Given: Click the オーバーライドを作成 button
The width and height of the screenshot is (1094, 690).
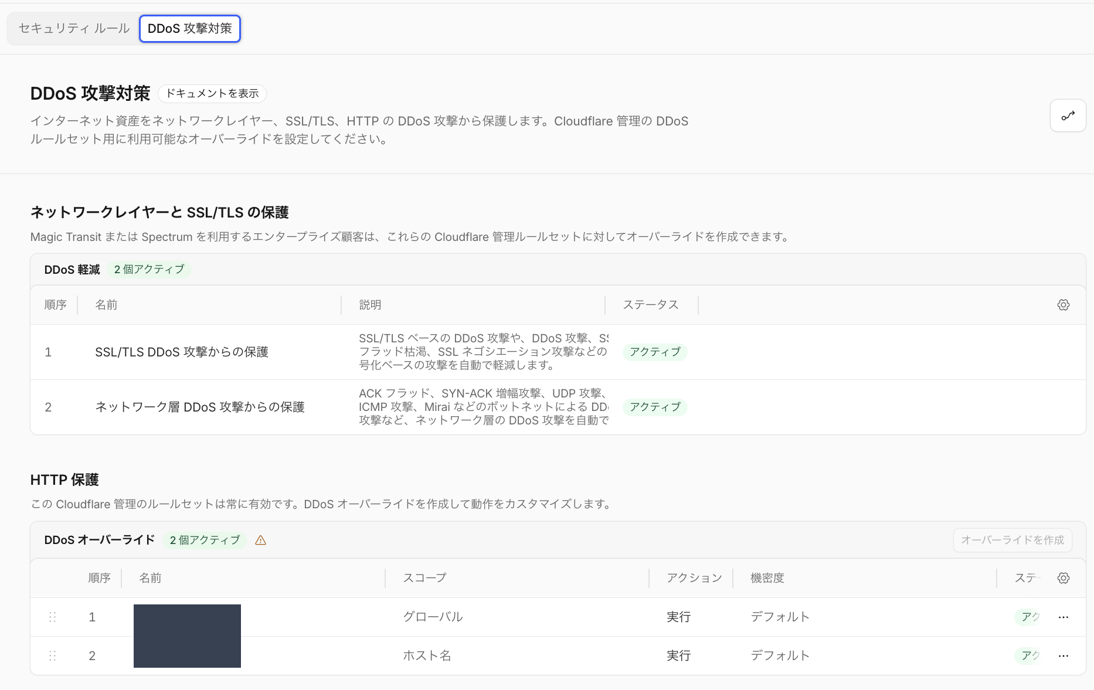Looking at the screenshot, I should (1013, 540).
